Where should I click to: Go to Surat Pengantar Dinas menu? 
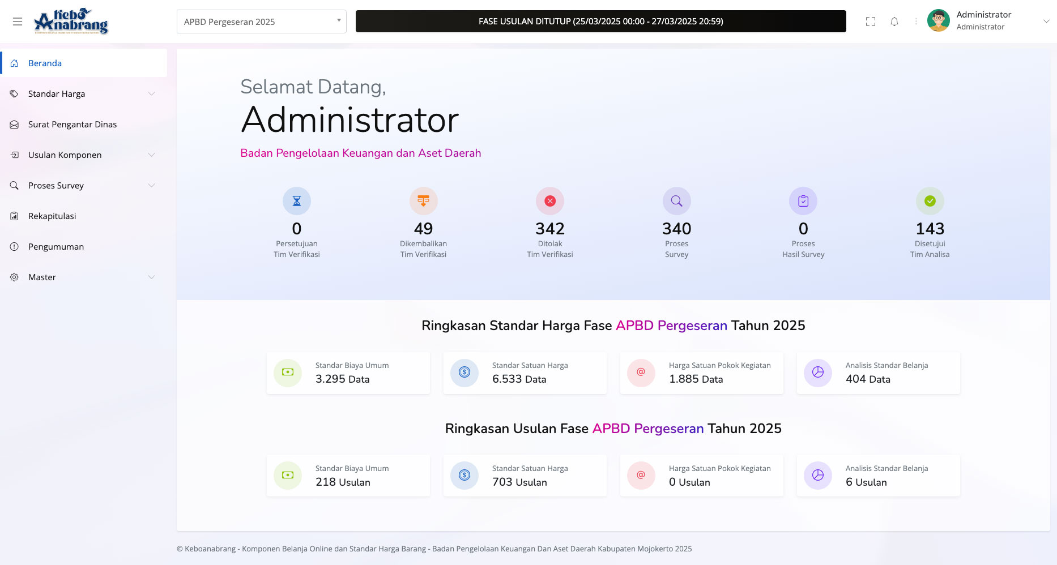pos(83,125)
